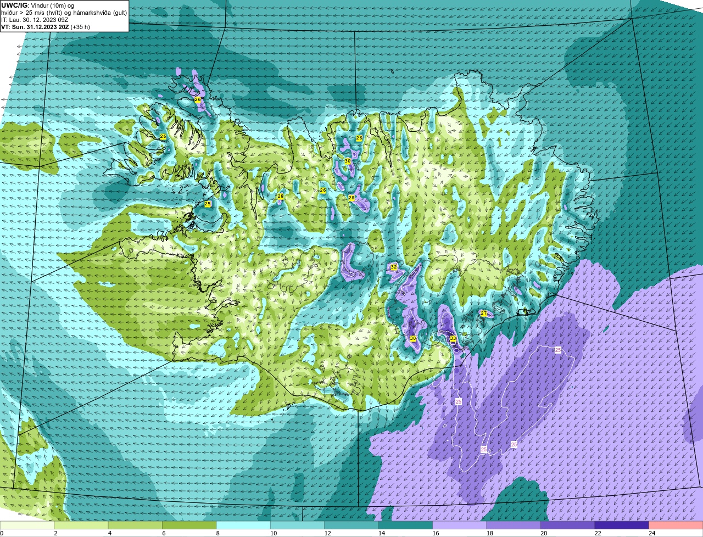Click the 0–2 m/s pale yellow legend swatch

pos(27,525)
